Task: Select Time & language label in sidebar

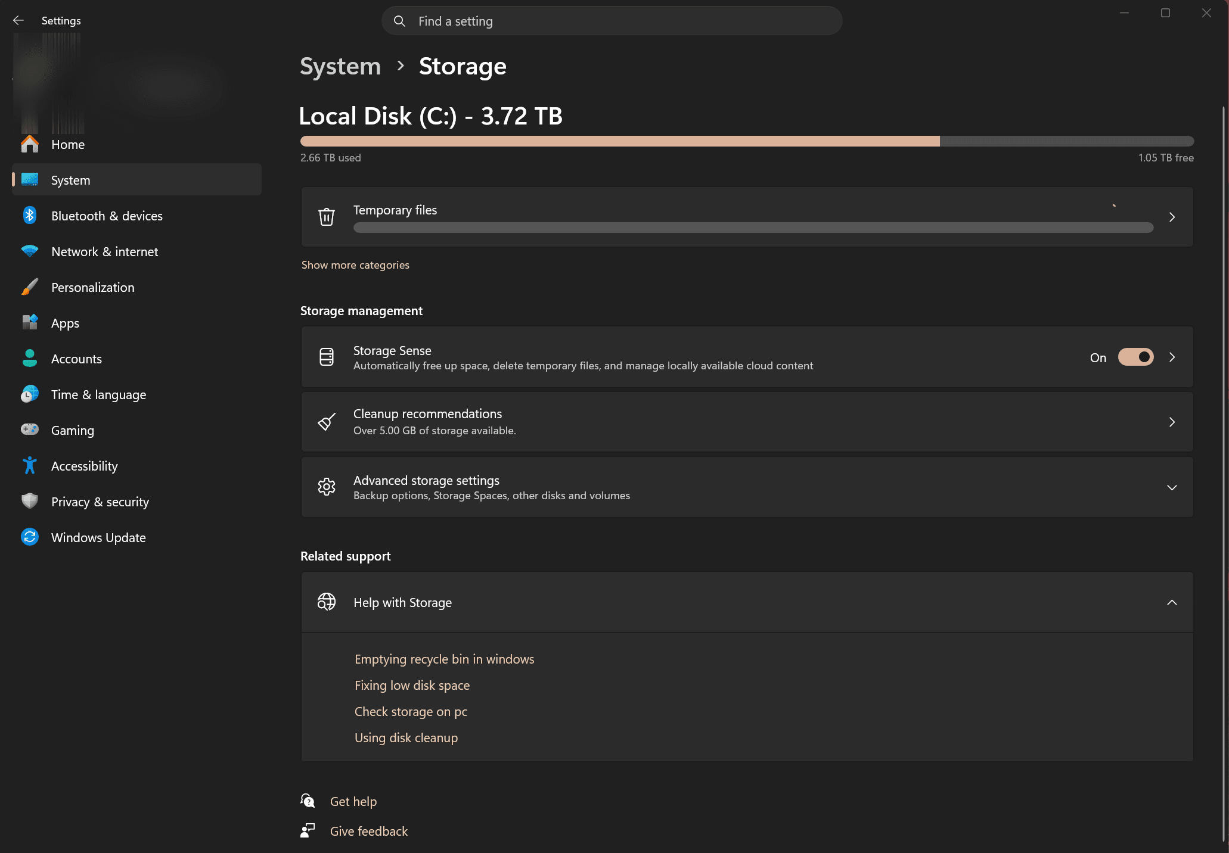Action: coord(98,395)
